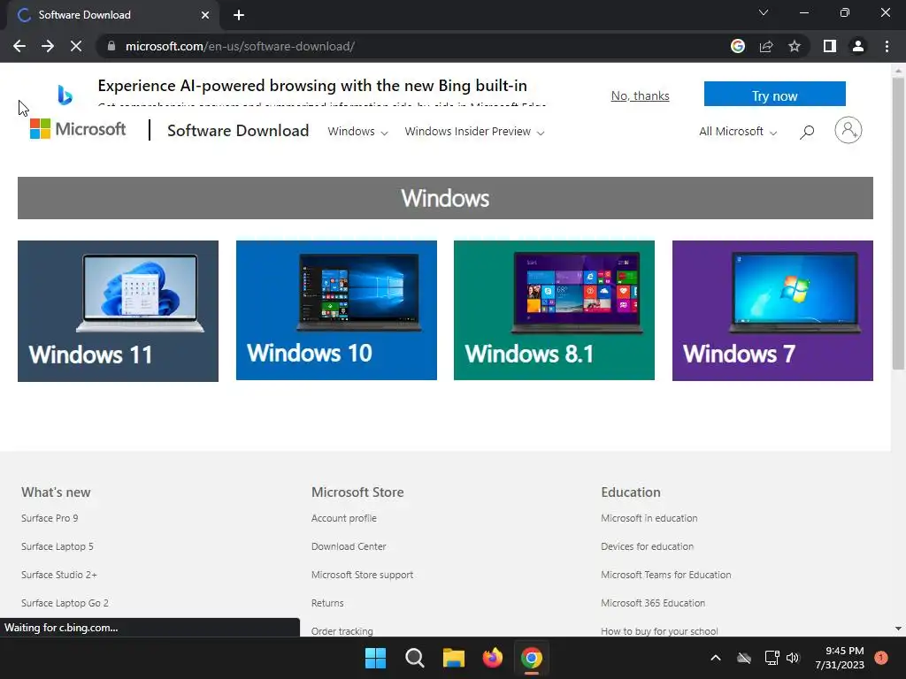Go forward to the next page
The height and width of the screenshot is (679, 906).
(48, 46)
